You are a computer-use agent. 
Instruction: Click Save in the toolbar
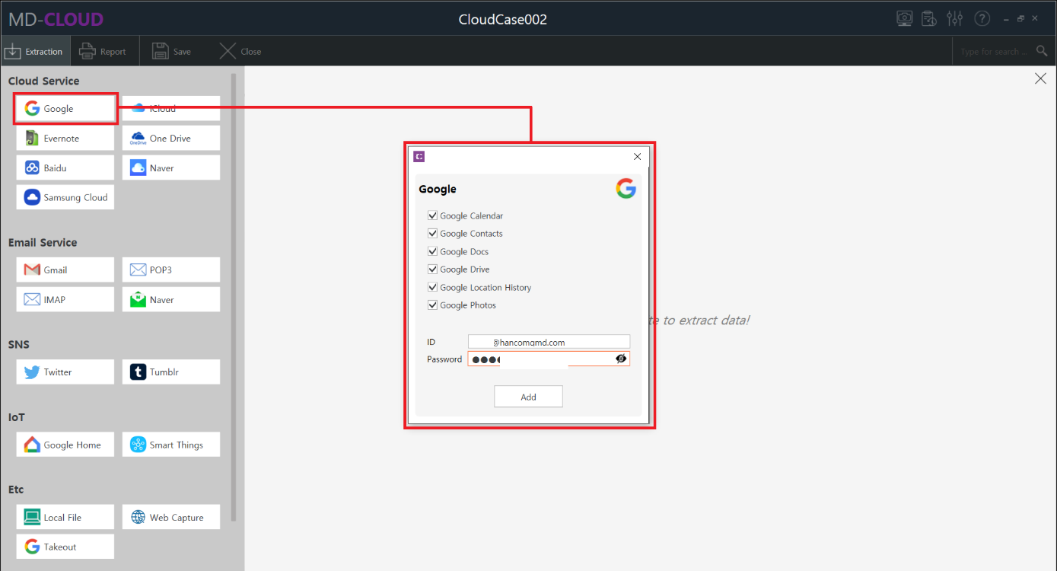click(172, 51)
